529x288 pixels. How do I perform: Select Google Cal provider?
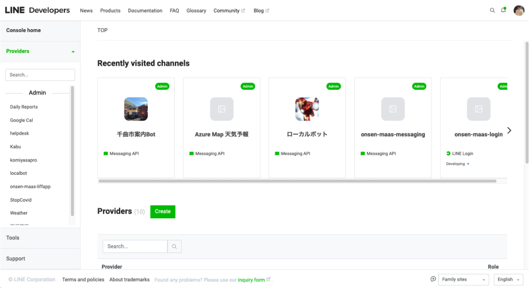pyautogui.click(x=22, y=120)
